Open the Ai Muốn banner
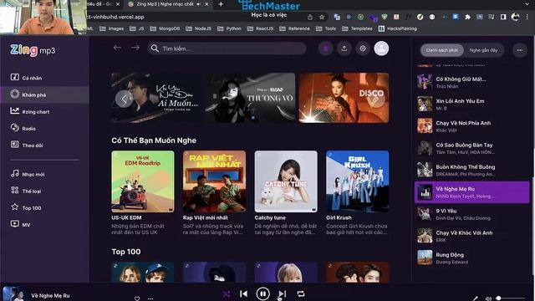Viewport: 535px width, 301px height. tap(156, 98)
